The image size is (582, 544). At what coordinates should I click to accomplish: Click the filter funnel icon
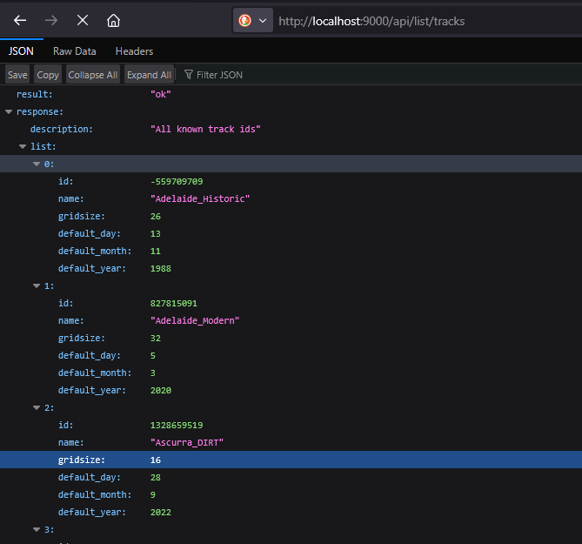189,75
